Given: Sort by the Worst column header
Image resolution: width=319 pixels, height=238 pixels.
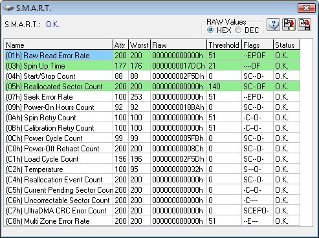Looking at the screenshot, I should point(140,45).
